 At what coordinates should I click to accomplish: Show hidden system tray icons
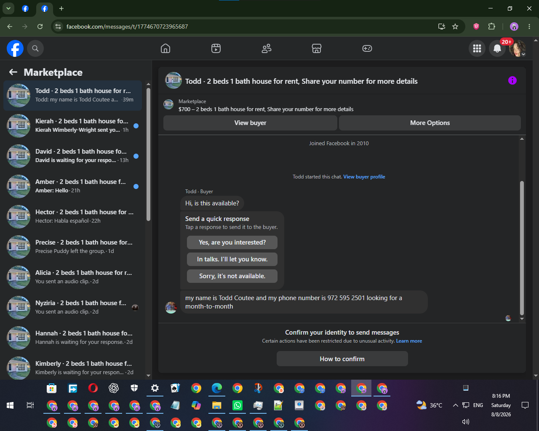click(x=455, y=405)
